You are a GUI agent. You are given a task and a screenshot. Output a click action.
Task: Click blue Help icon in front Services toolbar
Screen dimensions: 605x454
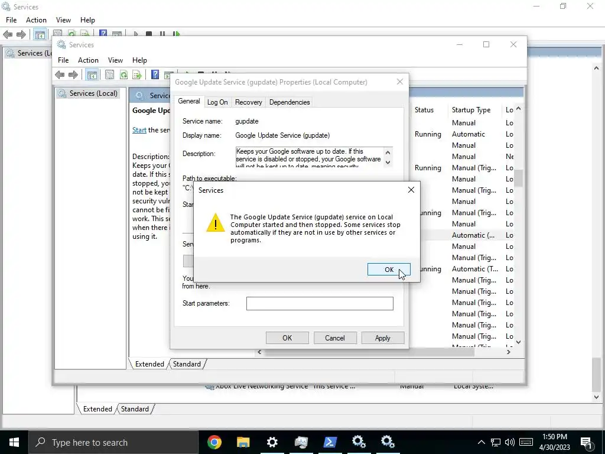155,74
